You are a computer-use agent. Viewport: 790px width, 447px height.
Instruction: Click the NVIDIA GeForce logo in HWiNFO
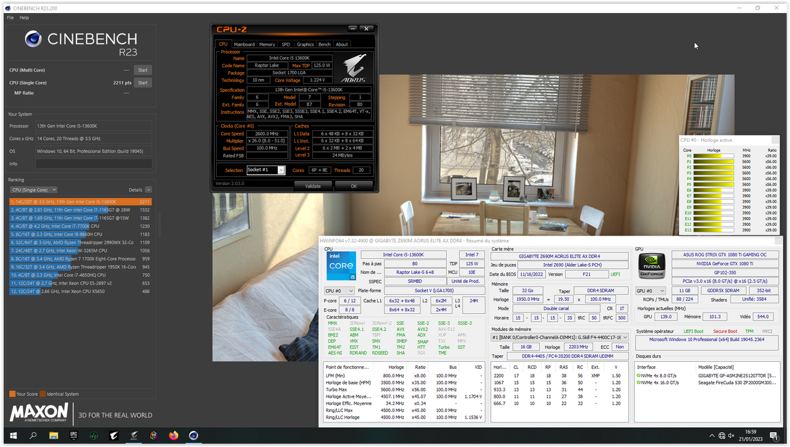tap(651, 265)
